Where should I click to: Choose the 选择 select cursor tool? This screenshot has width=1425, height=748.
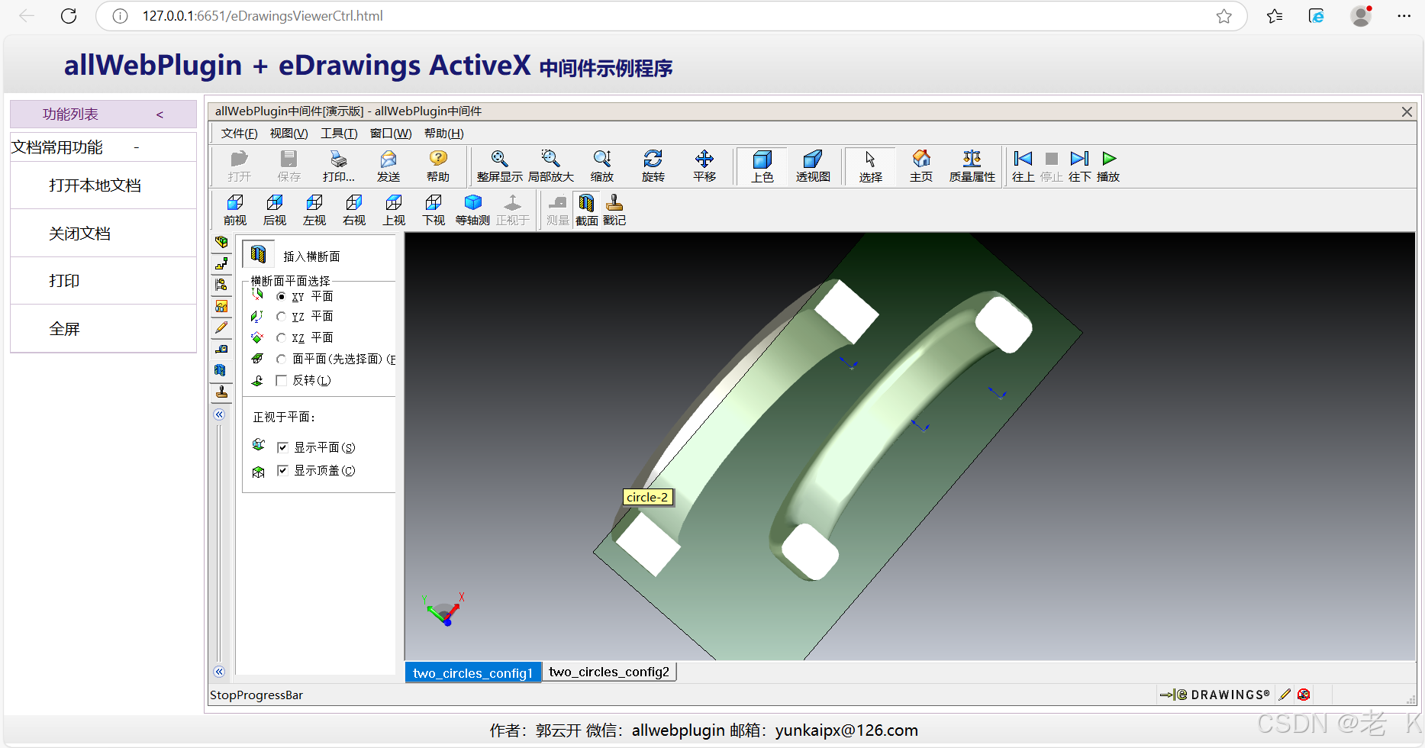(870, 166)
